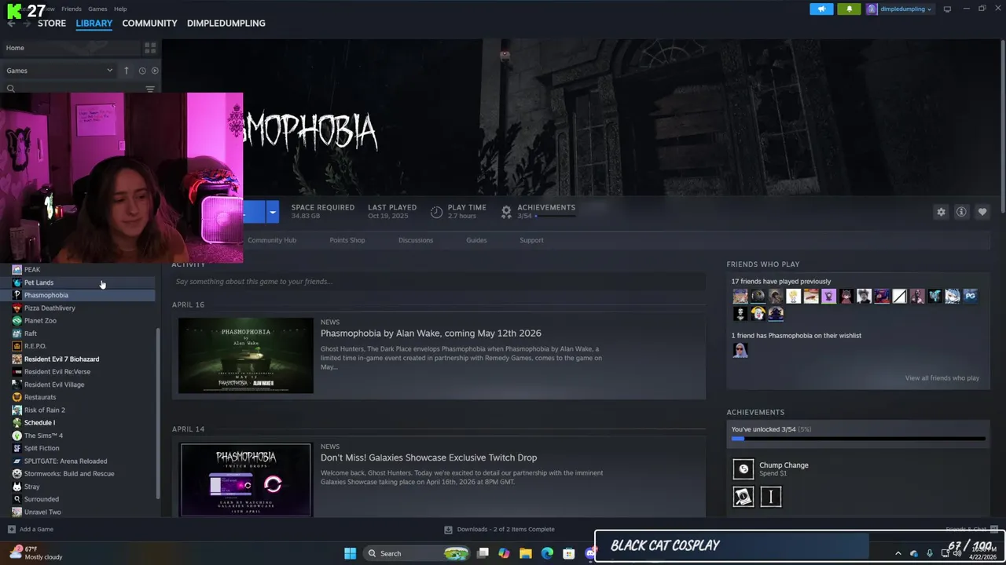Viewport: 1006px width, 565px height.
Task: Expand the Games category dropdown
Action: click(x=109, y=71)
